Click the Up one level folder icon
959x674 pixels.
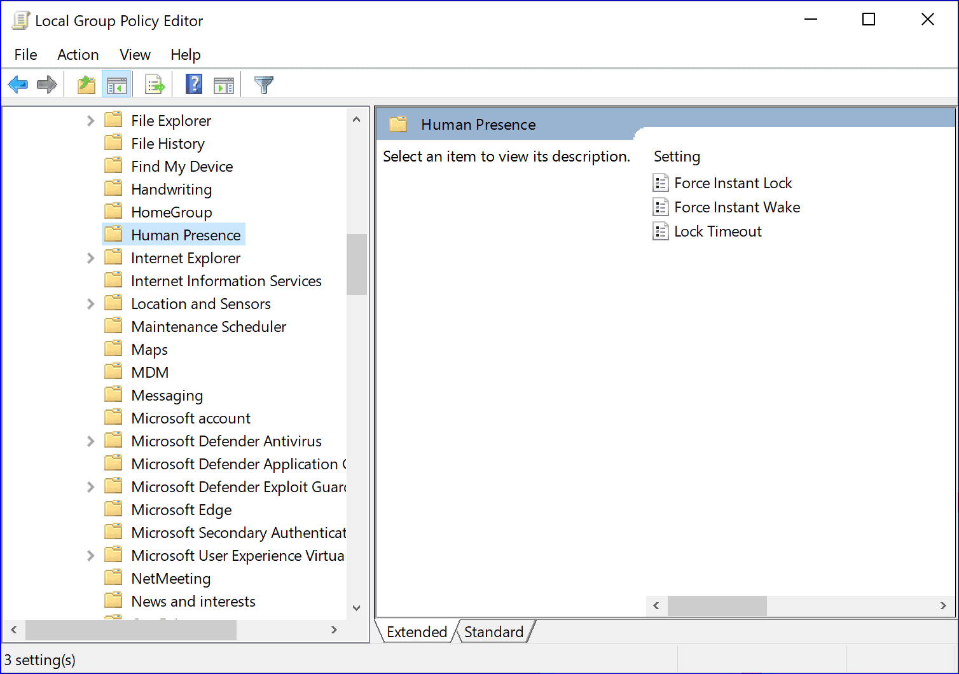[x=86, y=85]
